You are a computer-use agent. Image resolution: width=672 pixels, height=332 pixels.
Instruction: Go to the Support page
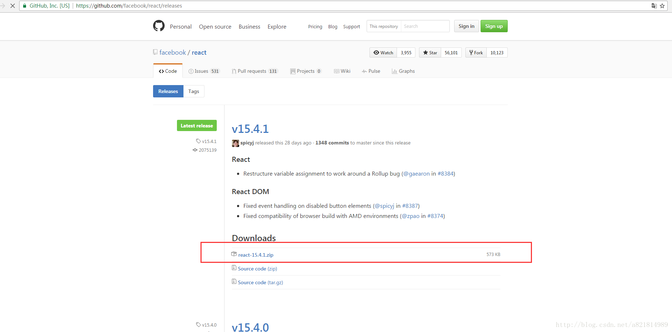pos(351,26)
